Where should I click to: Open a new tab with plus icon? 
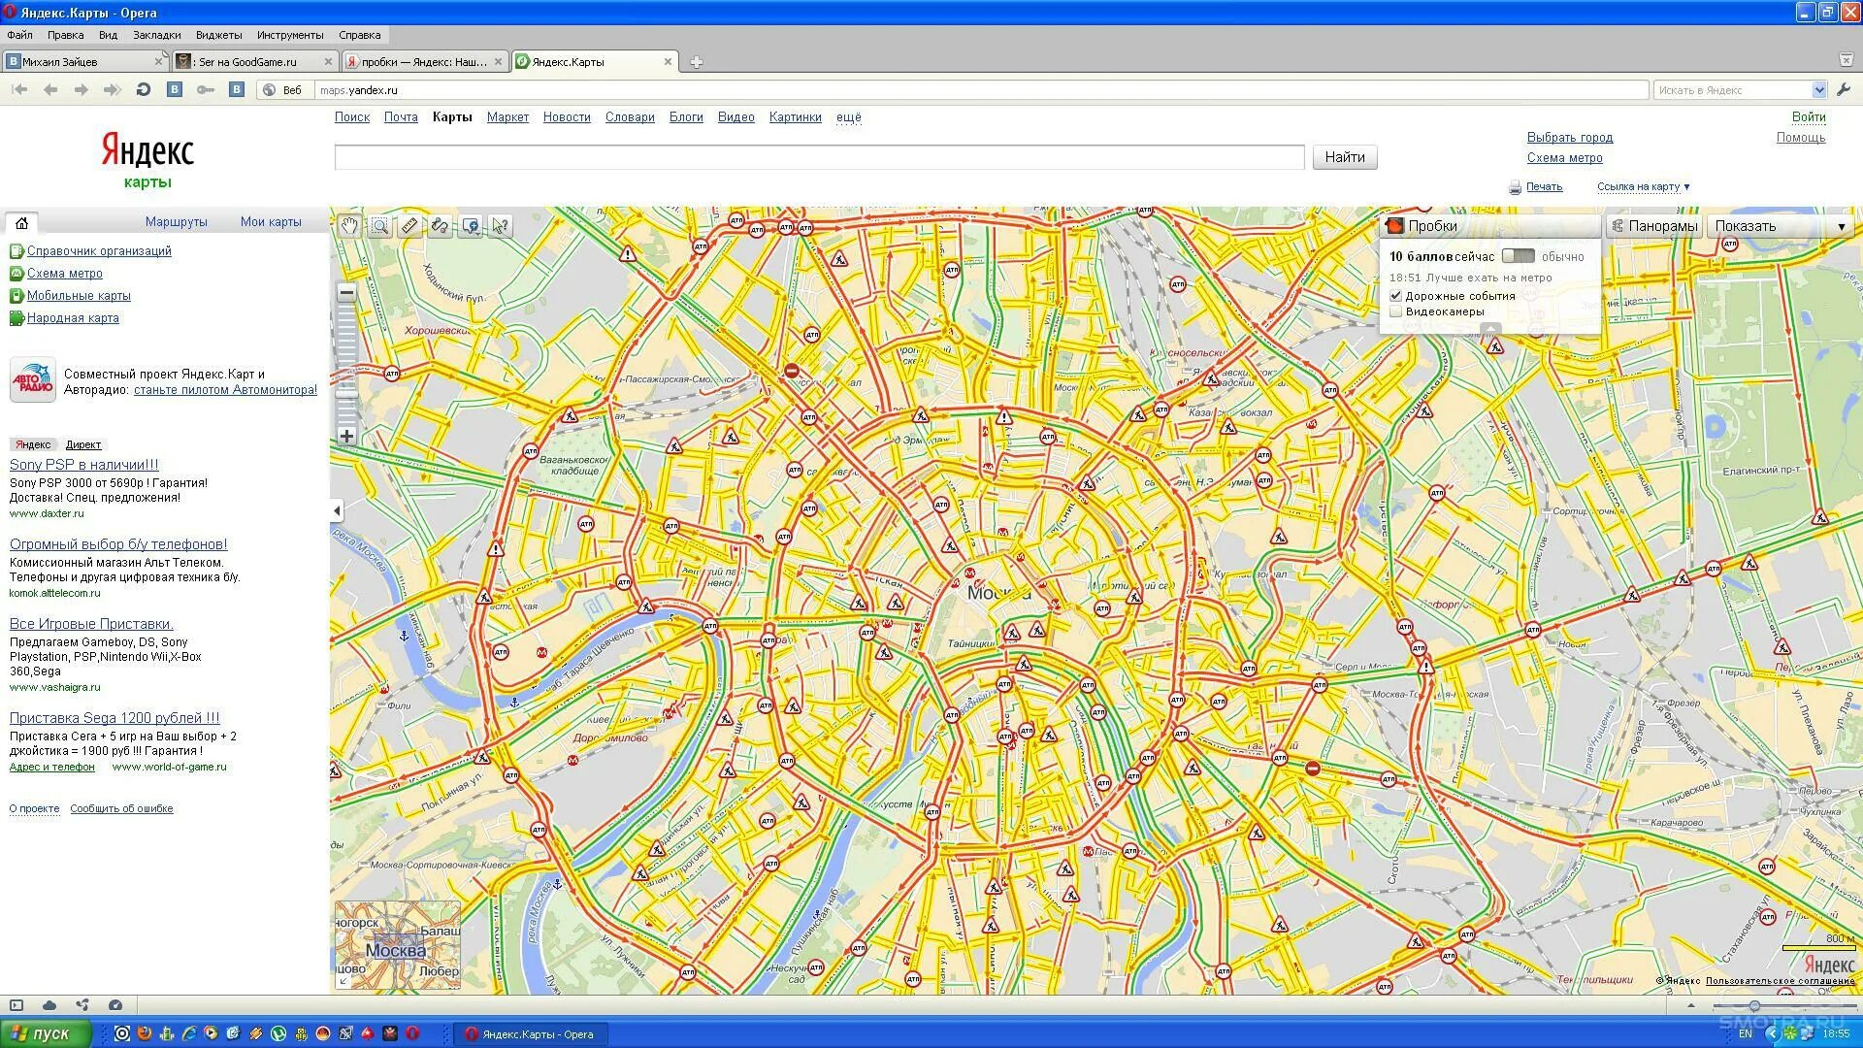pyautogui.click(x=696, y=62)
